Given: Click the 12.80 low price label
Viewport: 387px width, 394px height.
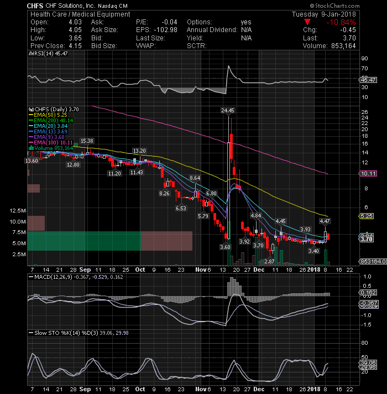Looking at the screenshot, I should point(73,164).
